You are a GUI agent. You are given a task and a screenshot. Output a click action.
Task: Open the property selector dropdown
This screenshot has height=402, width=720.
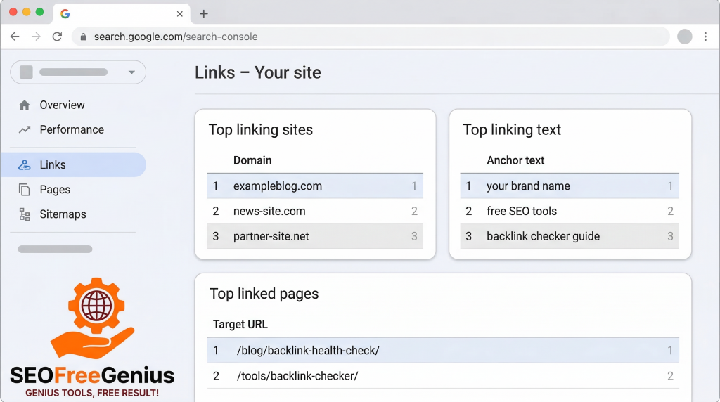click(78, 72)
